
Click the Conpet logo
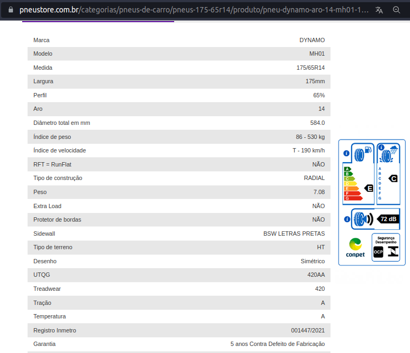(355, 248)
